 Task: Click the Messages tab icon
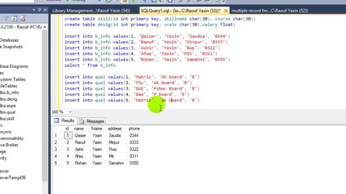[x=82, y=121]
